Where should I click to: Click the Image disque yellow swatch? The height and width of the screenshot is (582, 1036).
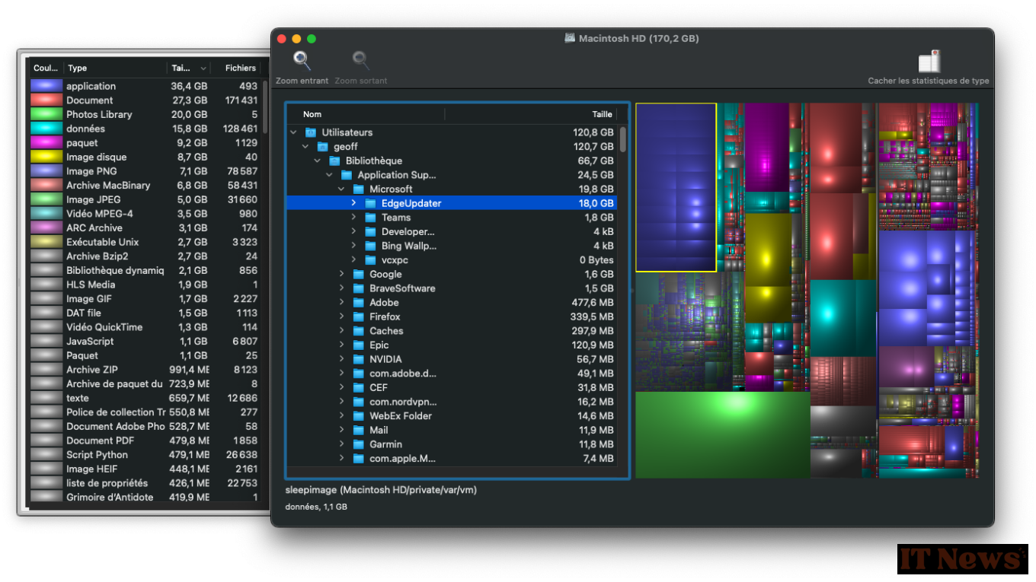tap(46, 157)
